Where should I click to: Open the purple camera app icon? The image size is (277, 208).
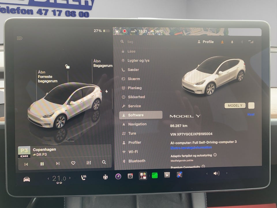click(x=118, y=176)
